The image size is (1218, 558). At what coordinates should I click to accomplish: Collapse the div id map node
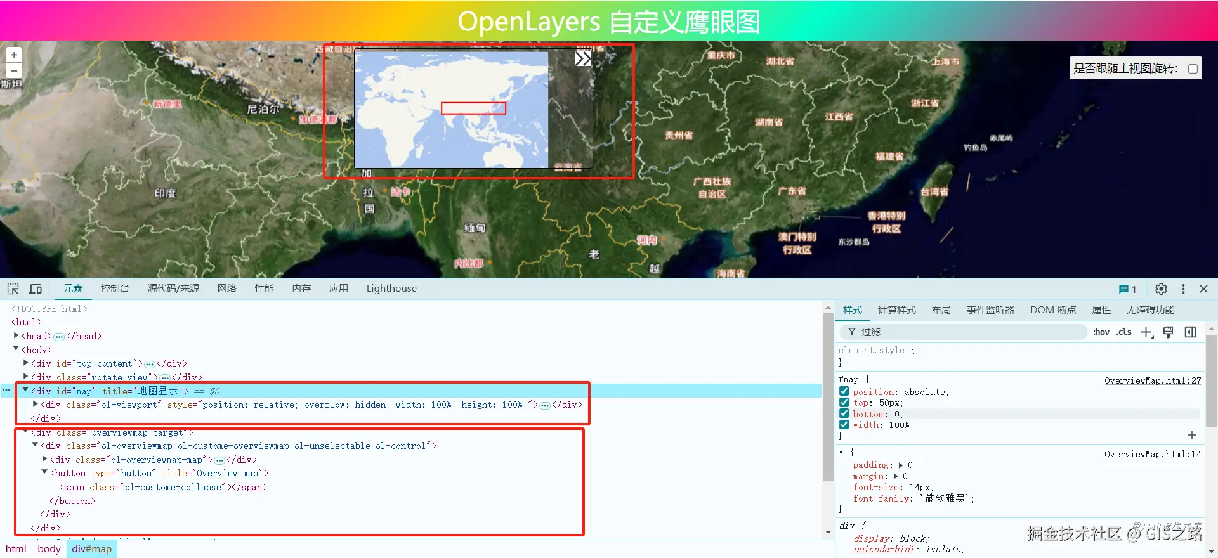coord(25,390)
